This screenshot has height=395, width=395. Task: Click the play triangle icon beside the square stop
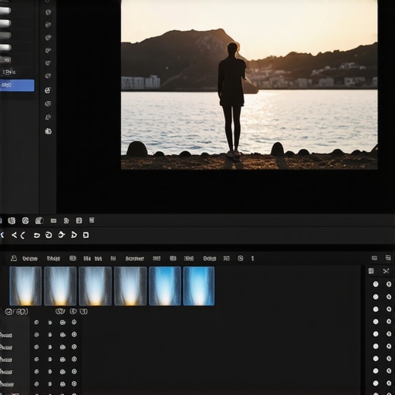[x=74, y=235]
